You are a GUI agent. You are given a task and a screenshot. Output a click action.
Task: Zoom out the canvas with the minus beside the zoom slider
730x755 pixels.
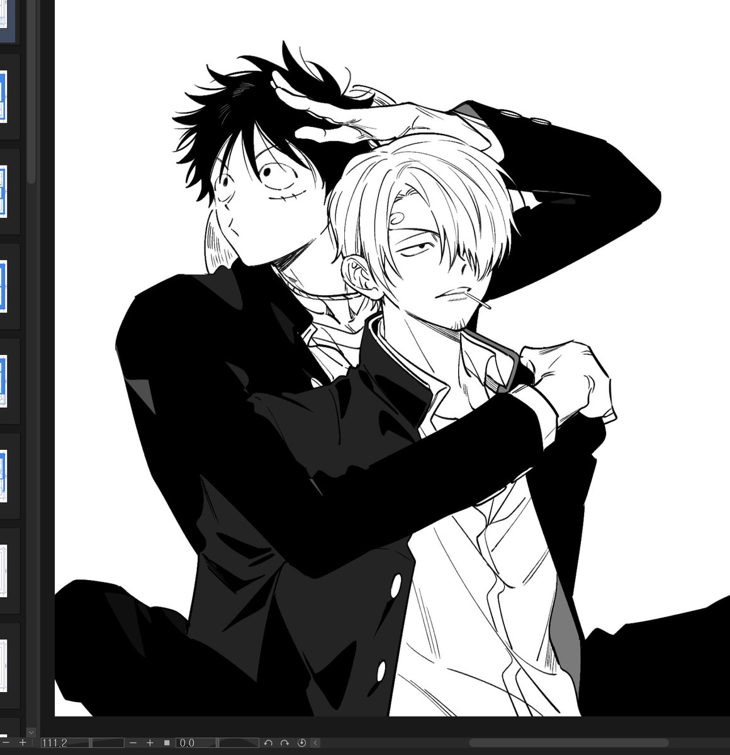(133, 743)
